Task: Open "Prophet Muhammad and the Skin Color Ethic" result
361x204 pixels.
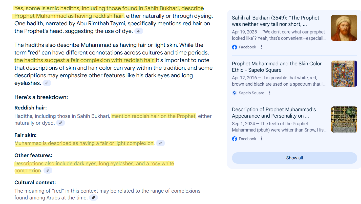Action: pyautogui.click(x=277, y=67)
